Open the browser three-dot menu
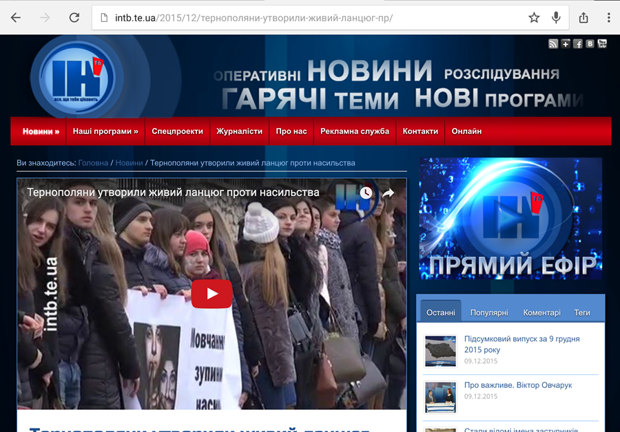 [x=608, y=18]
